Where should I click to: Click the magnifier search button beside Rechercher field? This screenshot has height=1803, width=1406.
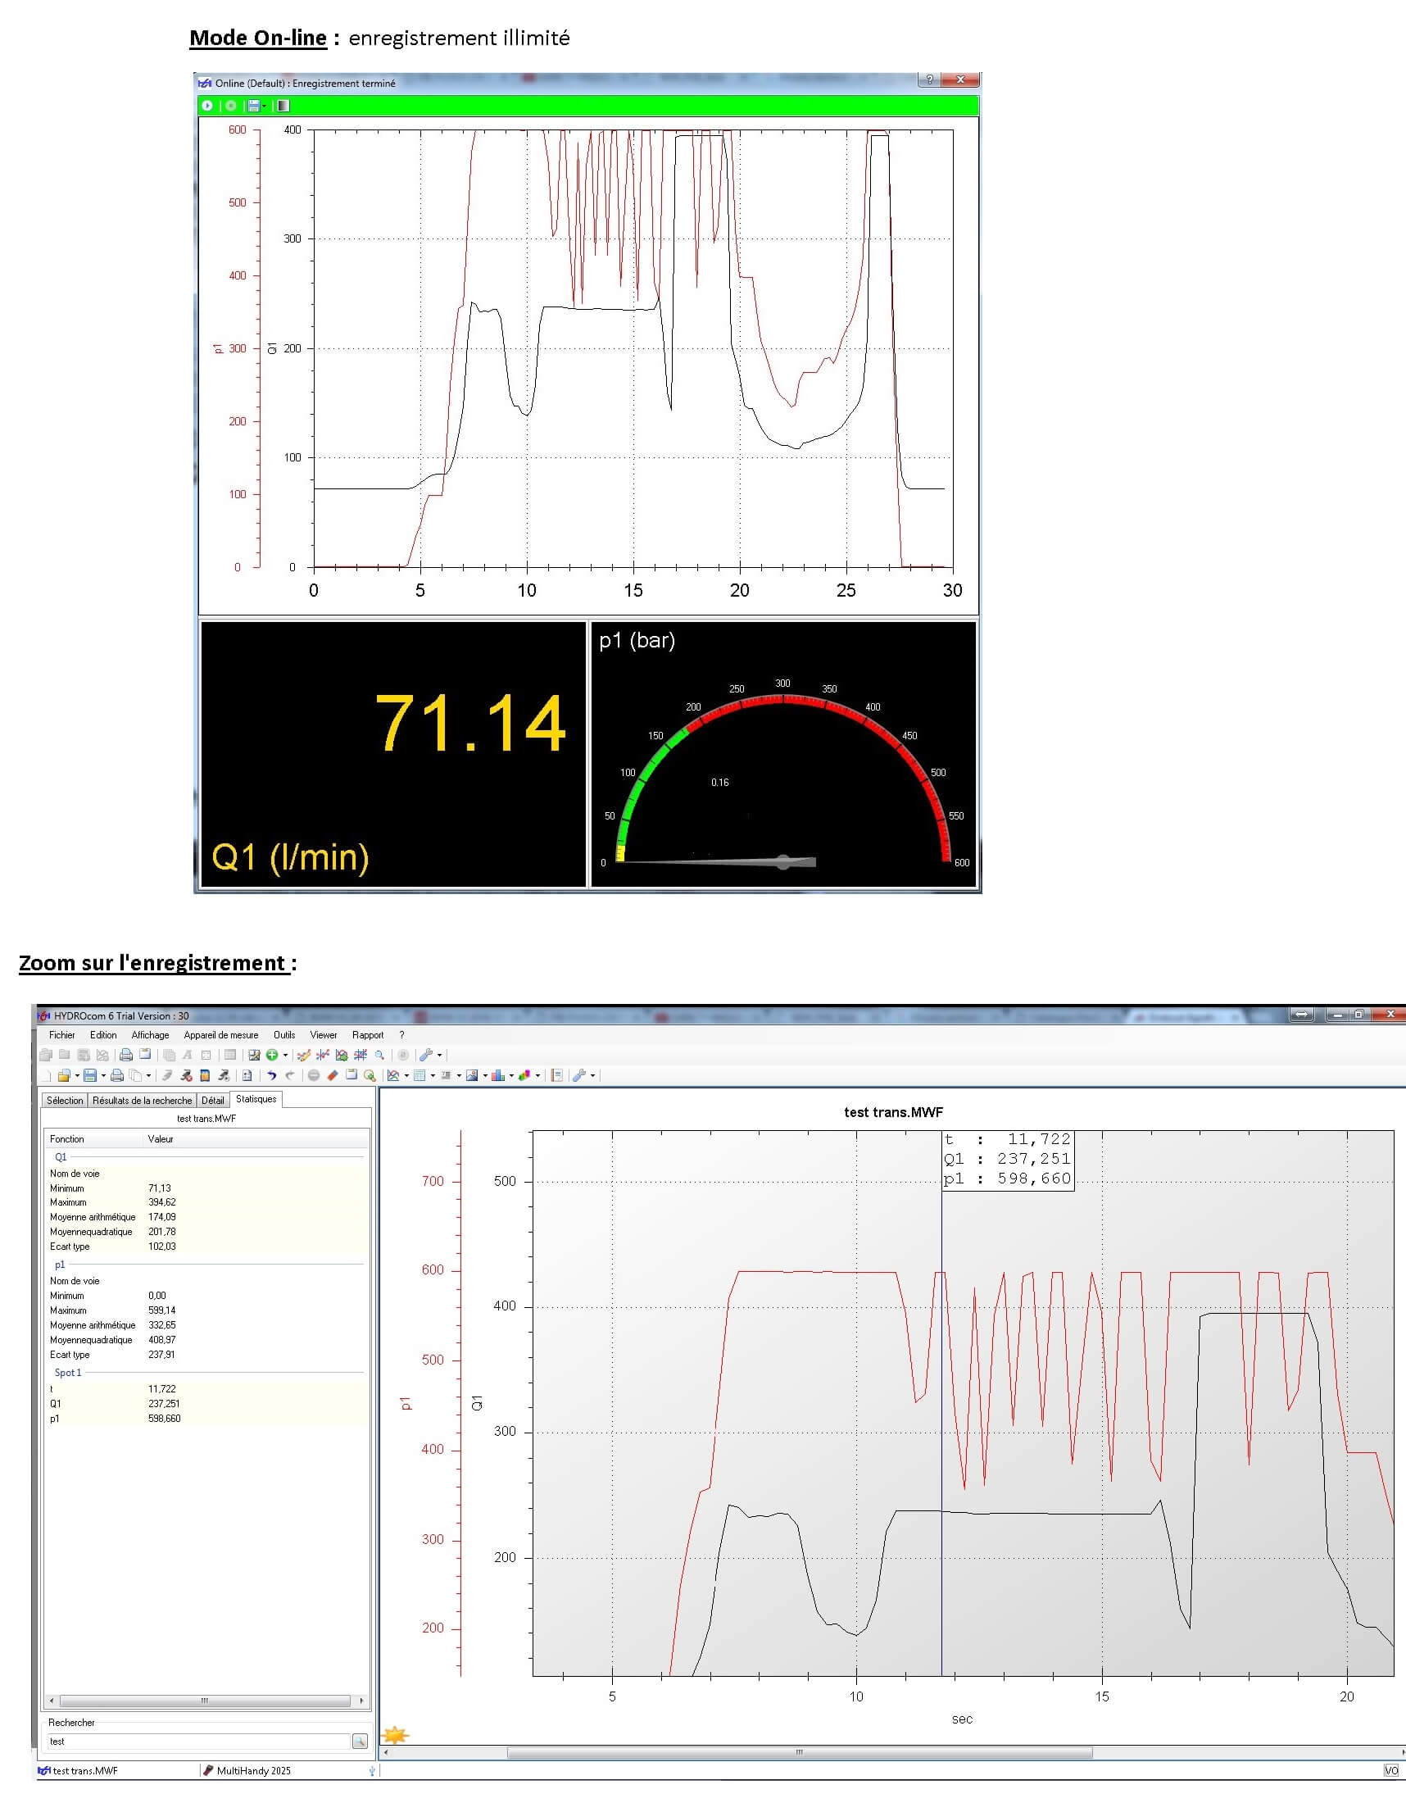point(360,1741)
